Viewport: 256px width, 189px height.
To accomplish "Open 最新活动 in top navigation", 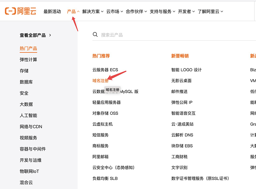I will click(52, 12).
